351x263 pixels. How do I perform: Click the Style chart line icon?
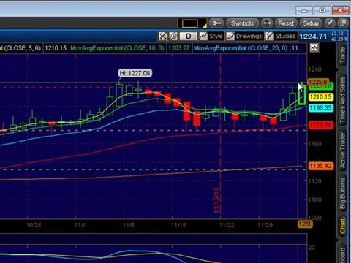tap(203, 37)
